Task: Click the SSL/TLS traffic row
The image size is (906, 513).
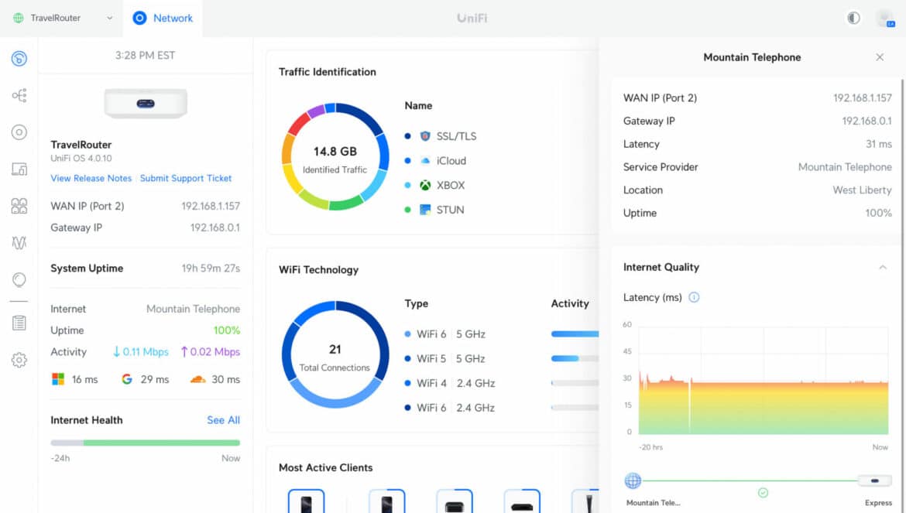Action: (441, 136)
